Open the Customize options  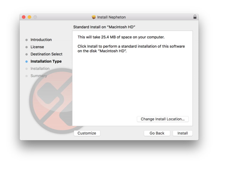point(87,133)
